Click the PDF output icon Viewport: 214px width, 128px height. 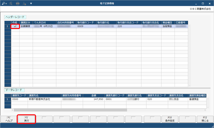click(x=24, y=3)
